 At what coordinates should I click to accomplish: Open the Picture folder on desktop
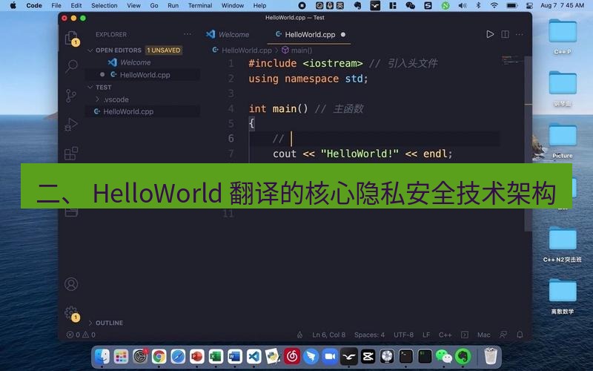pyautogui.click(x=563, y=140)
